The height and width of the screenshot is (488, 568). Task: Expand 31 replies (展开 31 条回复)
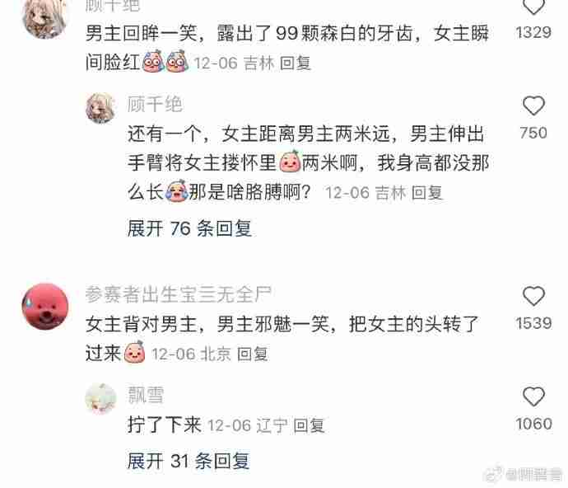click(189, 461)
